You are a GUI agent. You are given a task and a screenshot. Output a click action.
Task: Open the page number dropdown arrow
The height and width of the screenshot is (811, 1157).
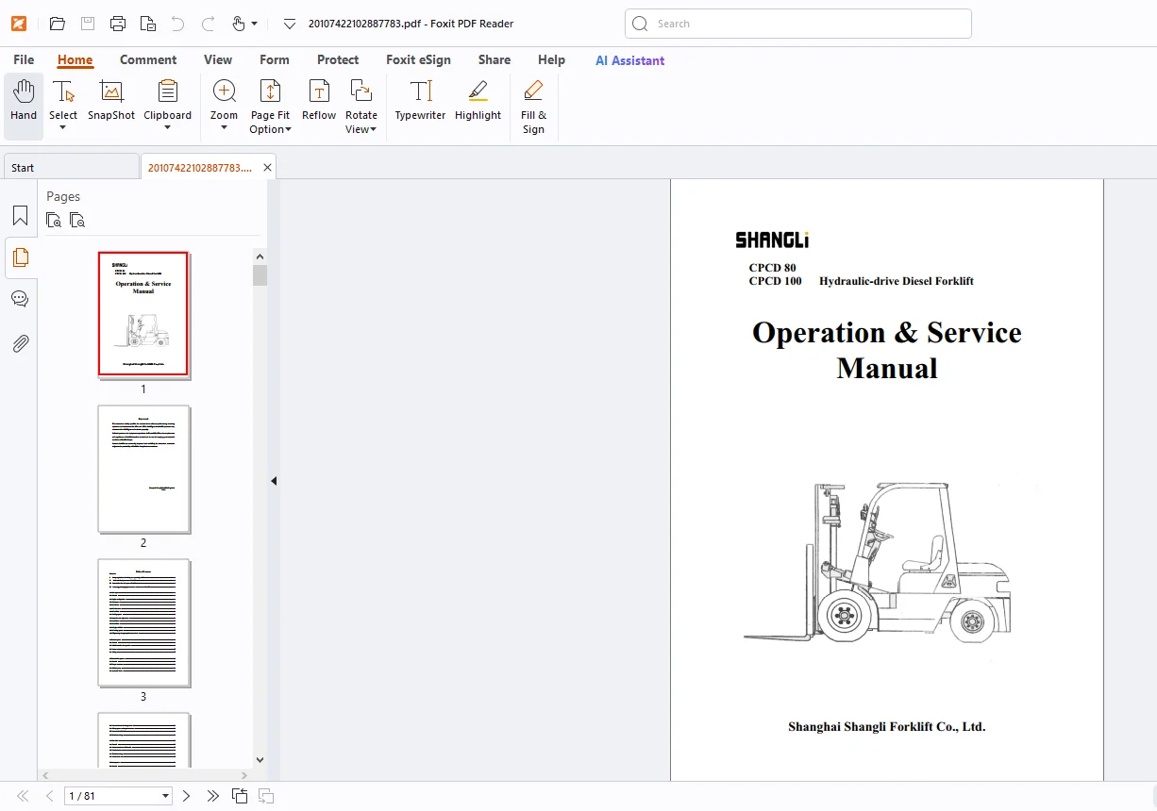tap(166, 796)
